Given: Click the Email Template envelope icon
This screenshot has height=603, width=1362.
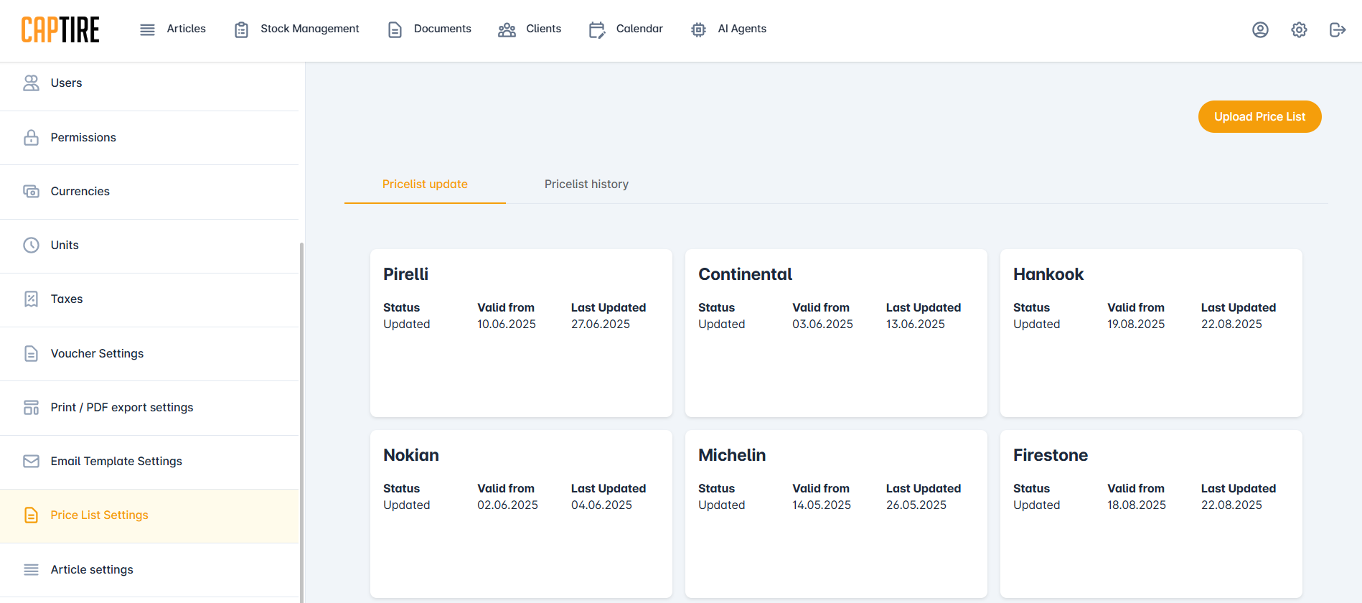Looking at the screenshot, I should tap(31, 462).
